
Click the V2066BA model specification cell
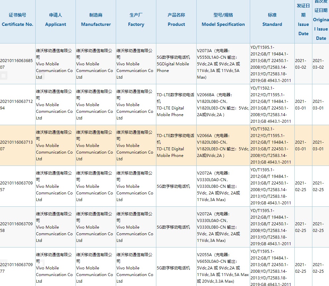coord(223,105)
